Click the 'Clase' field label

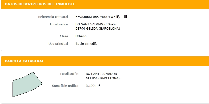pyautogui.click(x=64, y=36)
